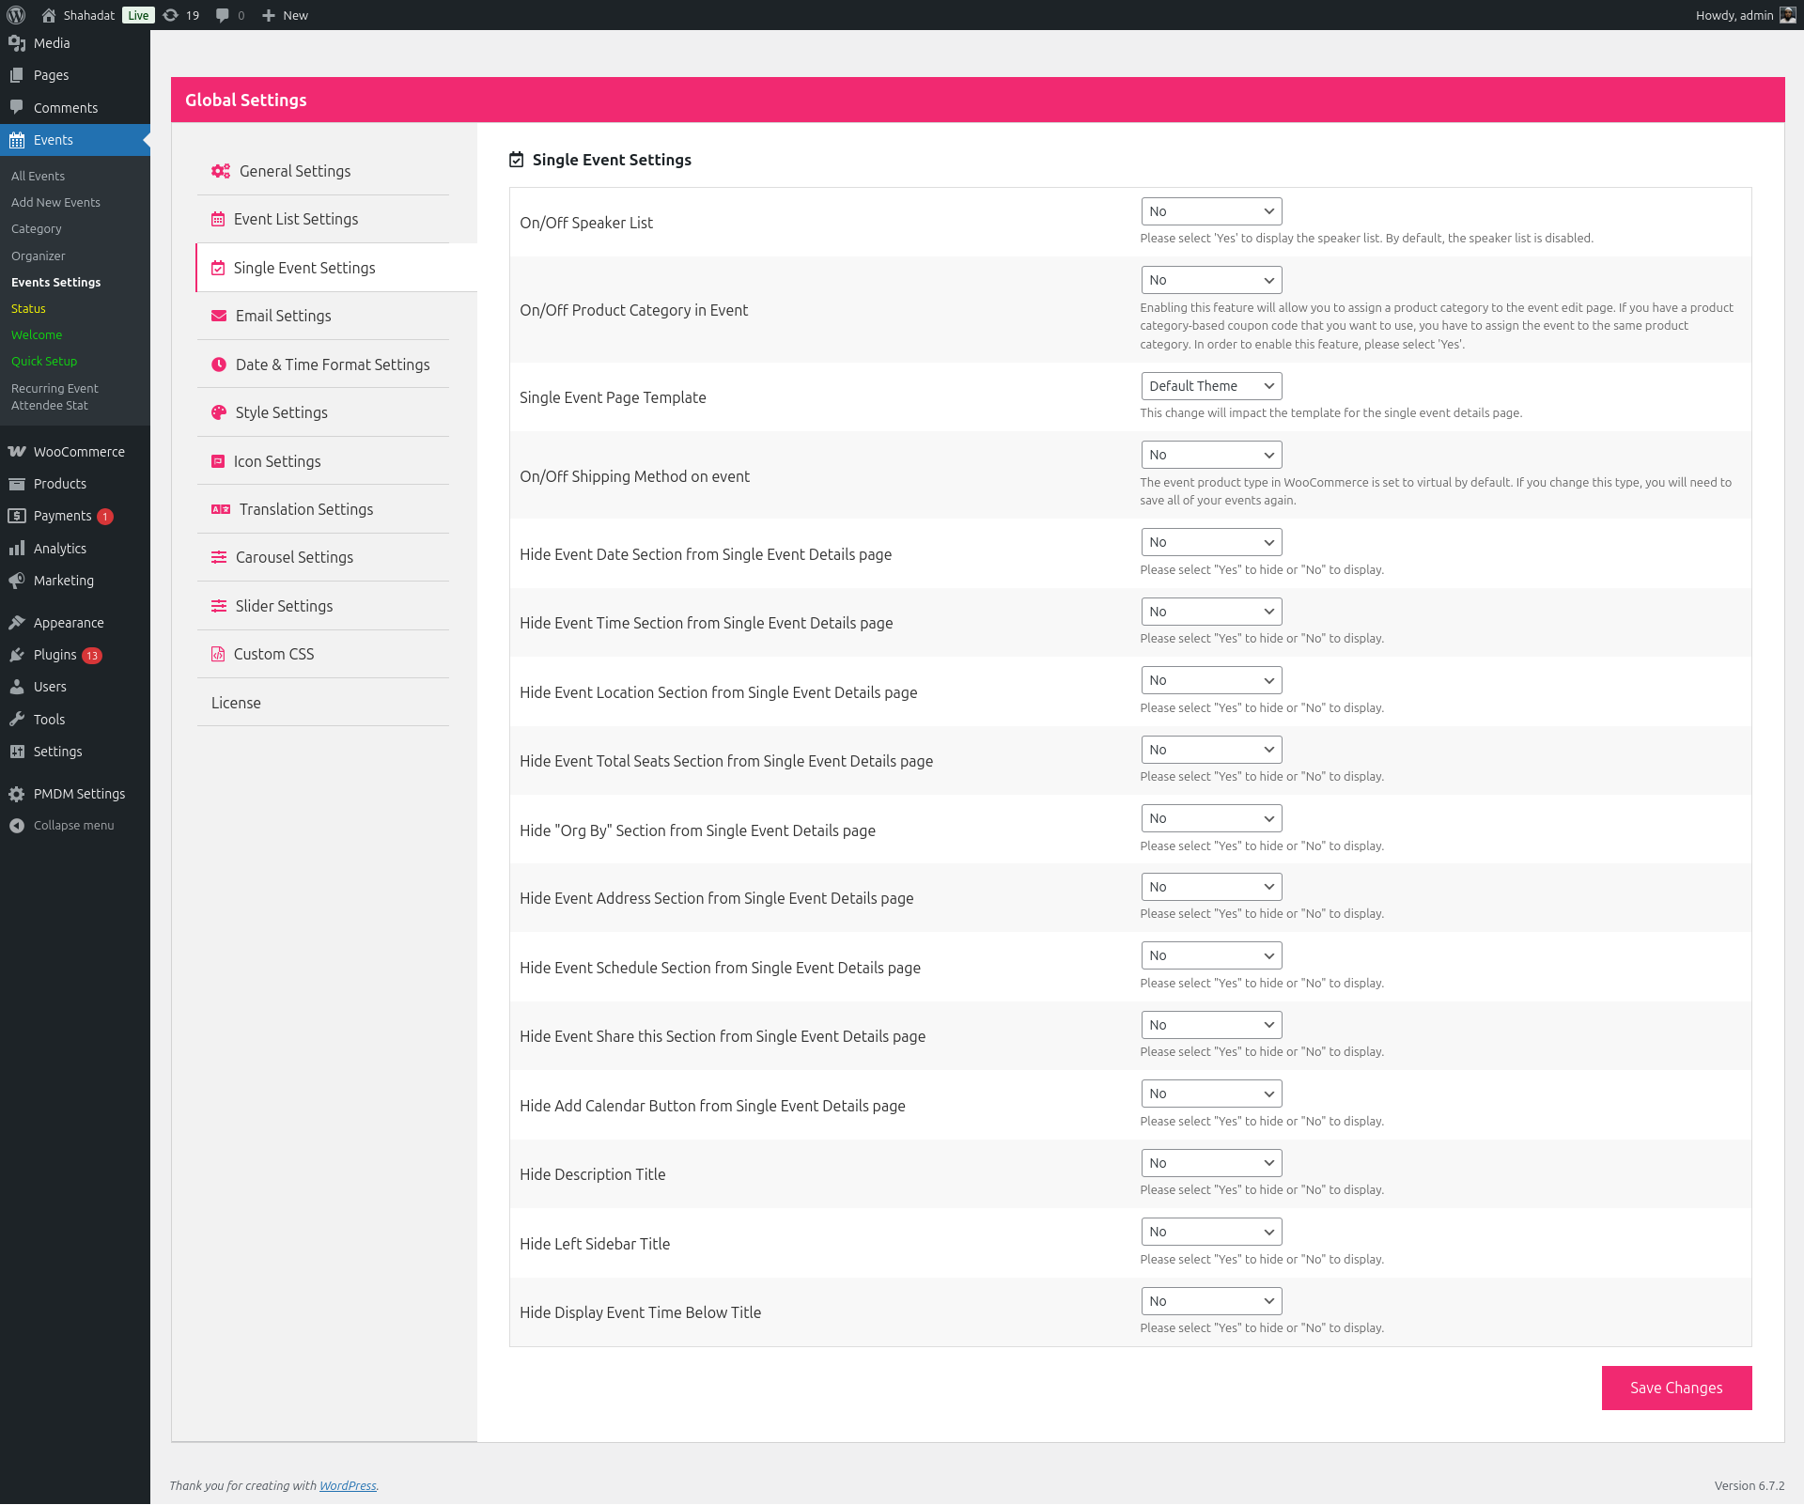Screen dimensions: 1804x1505
Task: Open the Welcome submenu link
Action: [37, 334]
